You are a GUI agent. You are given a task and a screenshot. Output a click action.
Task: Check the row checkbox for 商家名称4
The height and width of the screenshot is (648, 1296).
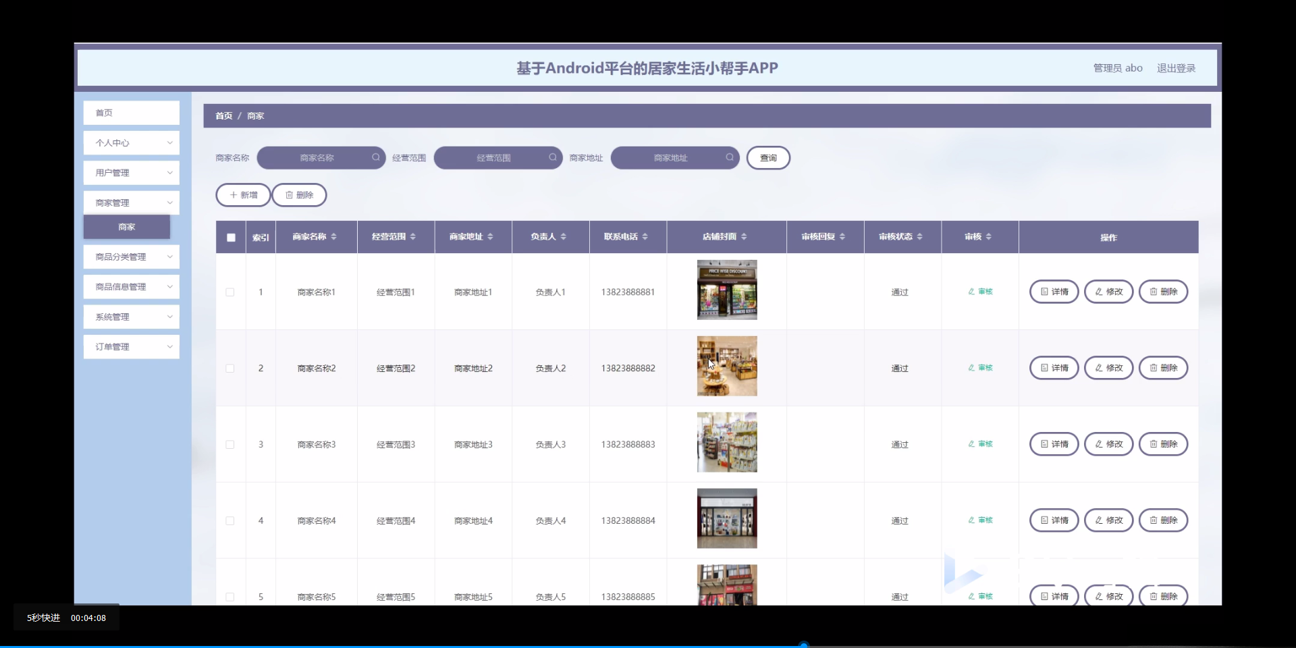click(230, 521)
